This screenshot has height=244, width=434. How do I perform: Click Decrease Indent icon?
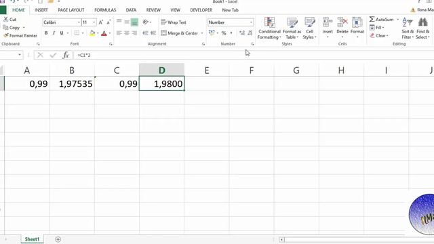145,33
